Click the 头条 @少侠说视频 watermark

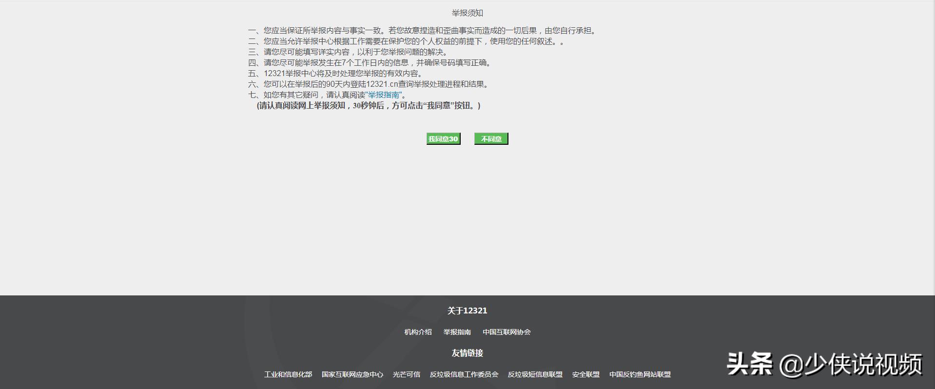coord(824,364)
